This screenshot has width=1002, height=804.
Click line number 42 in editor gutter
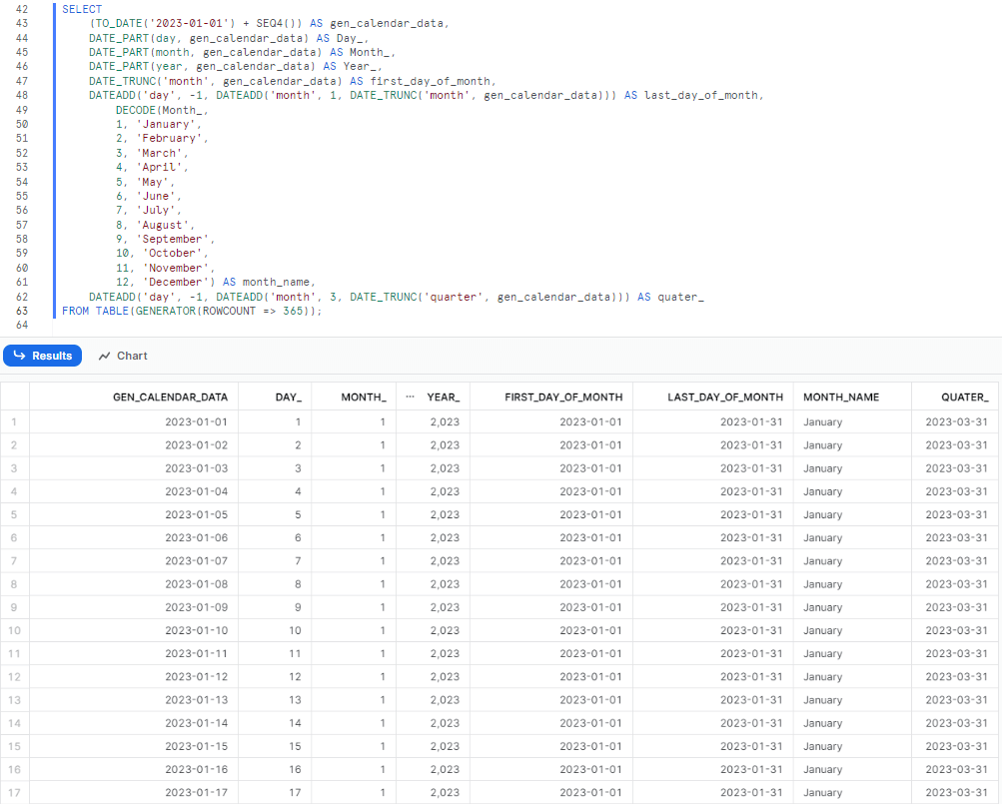click(x=21, y=9)
